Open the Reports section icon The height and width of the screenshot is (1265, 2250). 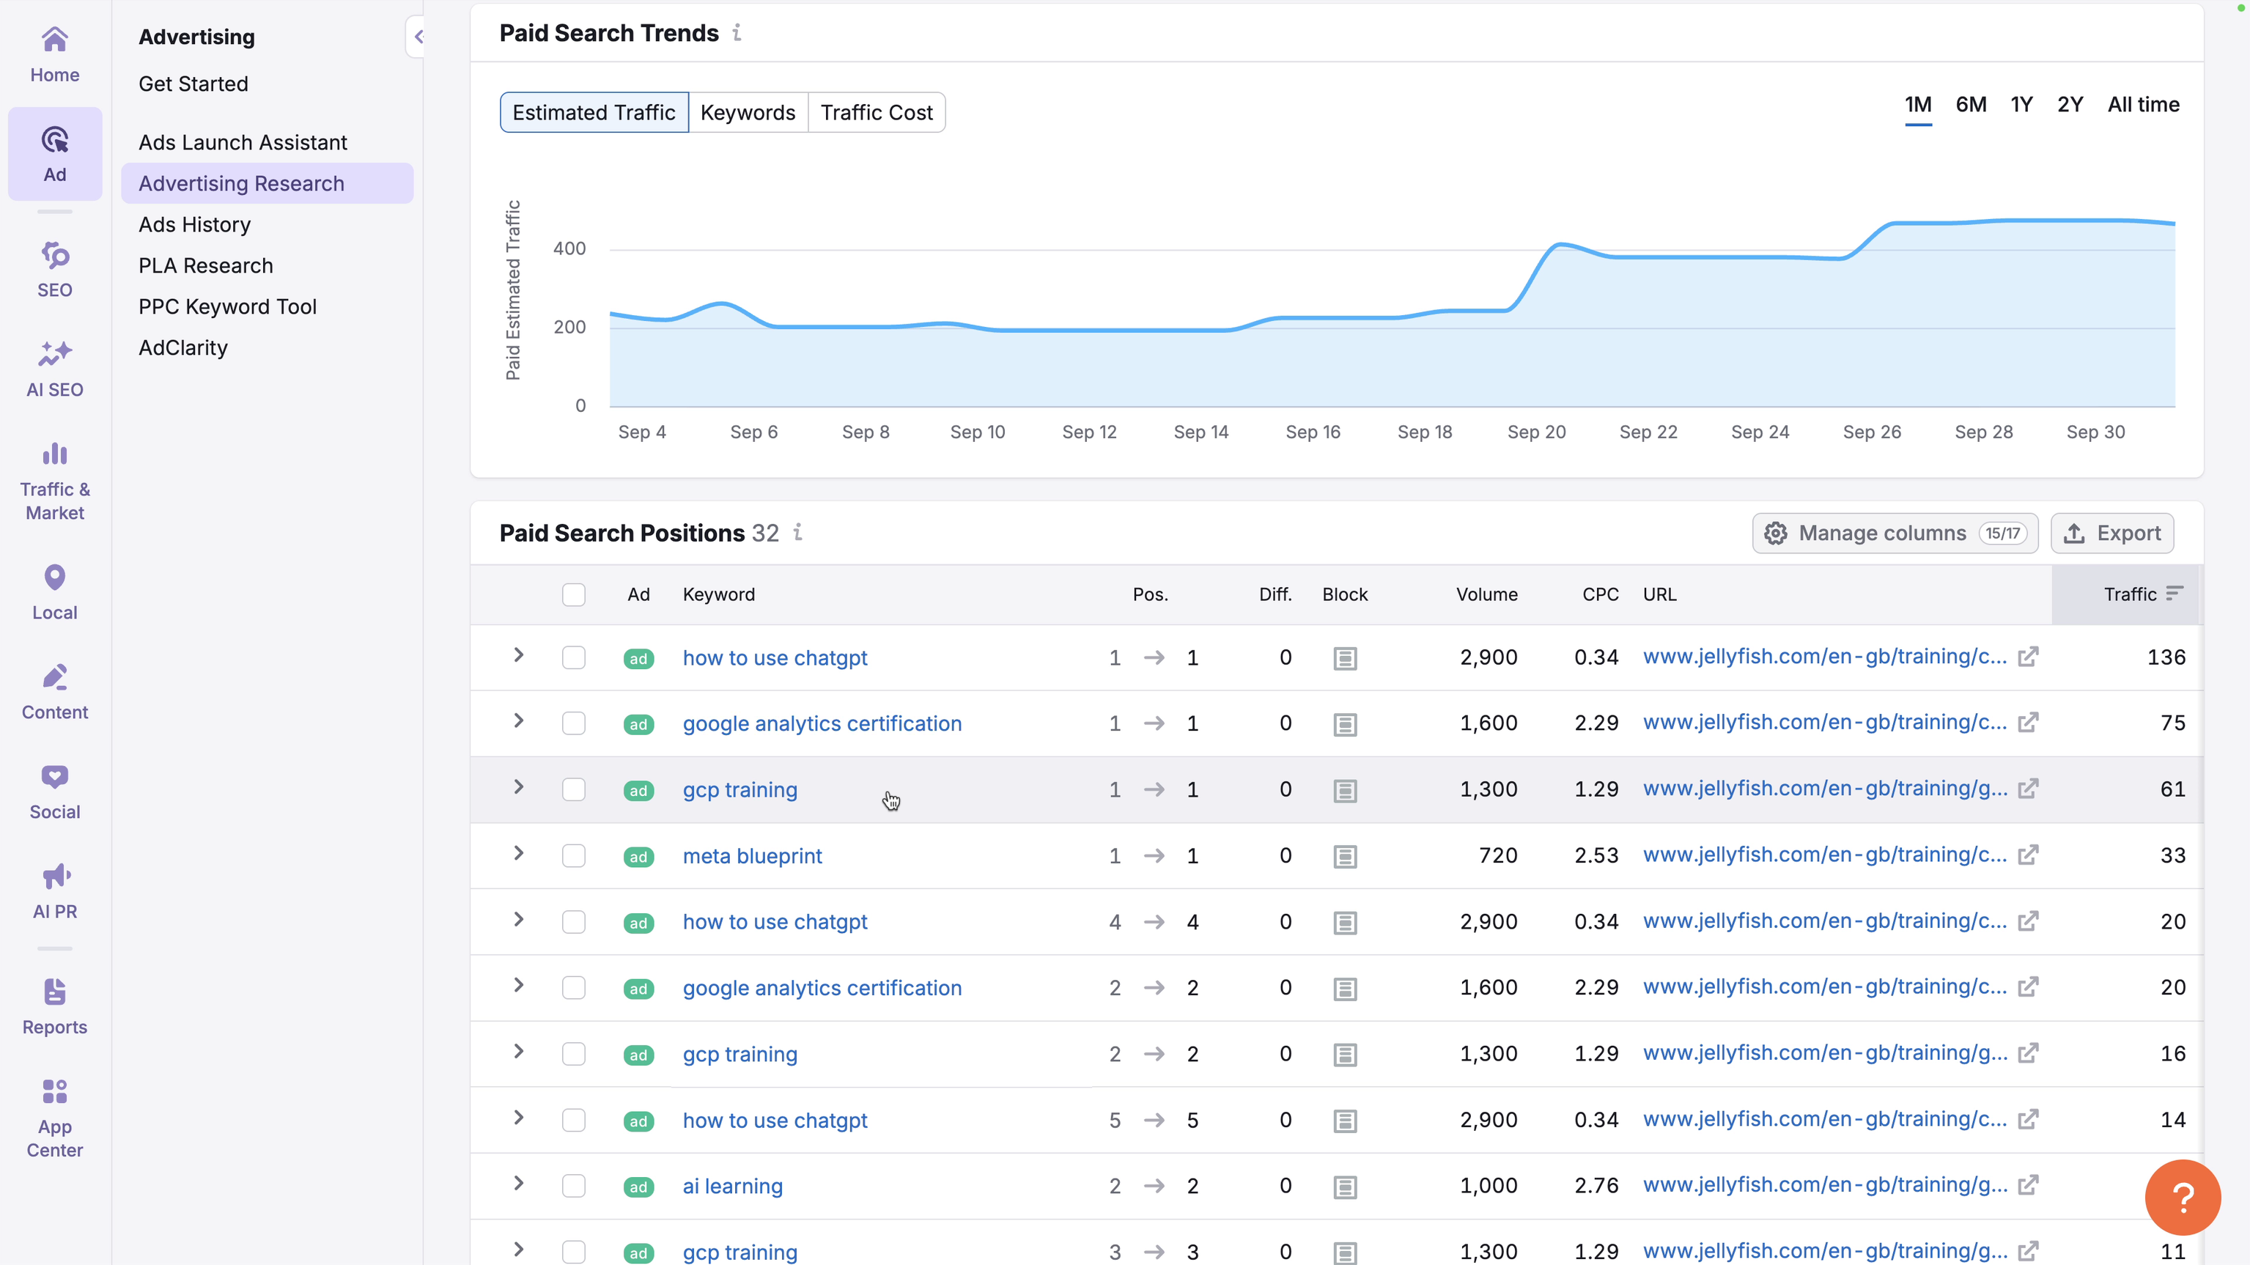(x=54, y=1003)
